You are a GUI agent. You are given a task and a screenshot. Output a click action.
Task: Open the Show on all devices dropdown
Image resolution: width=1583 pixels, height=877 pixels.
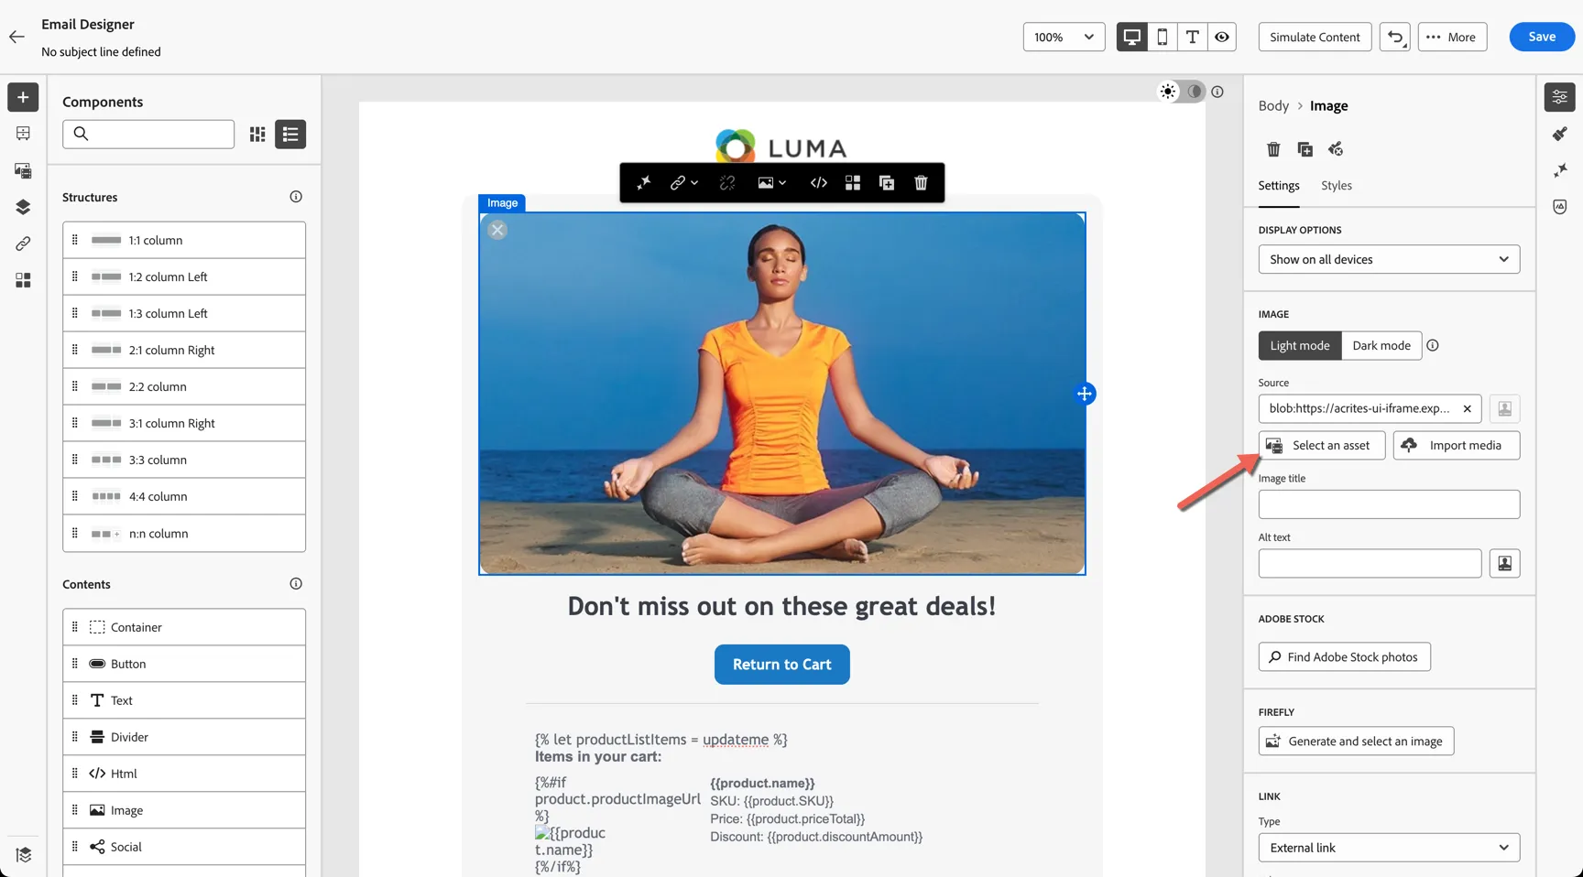[1389, 259]
